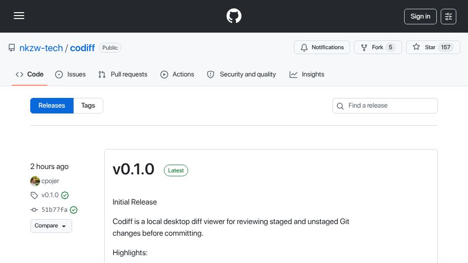Click the commit icon beside 51b77fa

[34, 210]
